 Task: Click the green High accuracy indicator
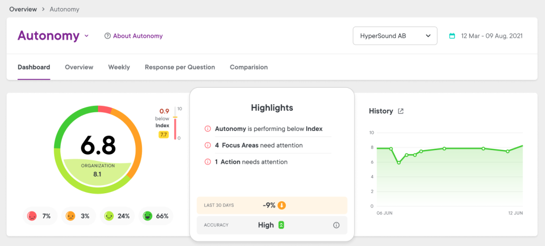pyautogui.click(x=282, y=225)
